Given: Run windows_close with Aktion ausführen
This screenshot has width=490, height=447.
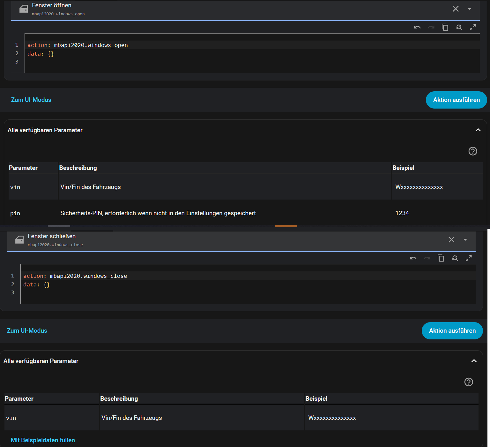Looking at the screenshot, I should 452,331.
